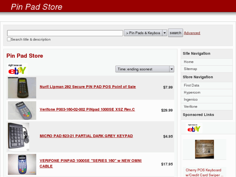This screenshot has height=177, width=236.
Task: Click the red Pin Pad Store page heading
Action: pyautogui.click(x=25, y=56)
